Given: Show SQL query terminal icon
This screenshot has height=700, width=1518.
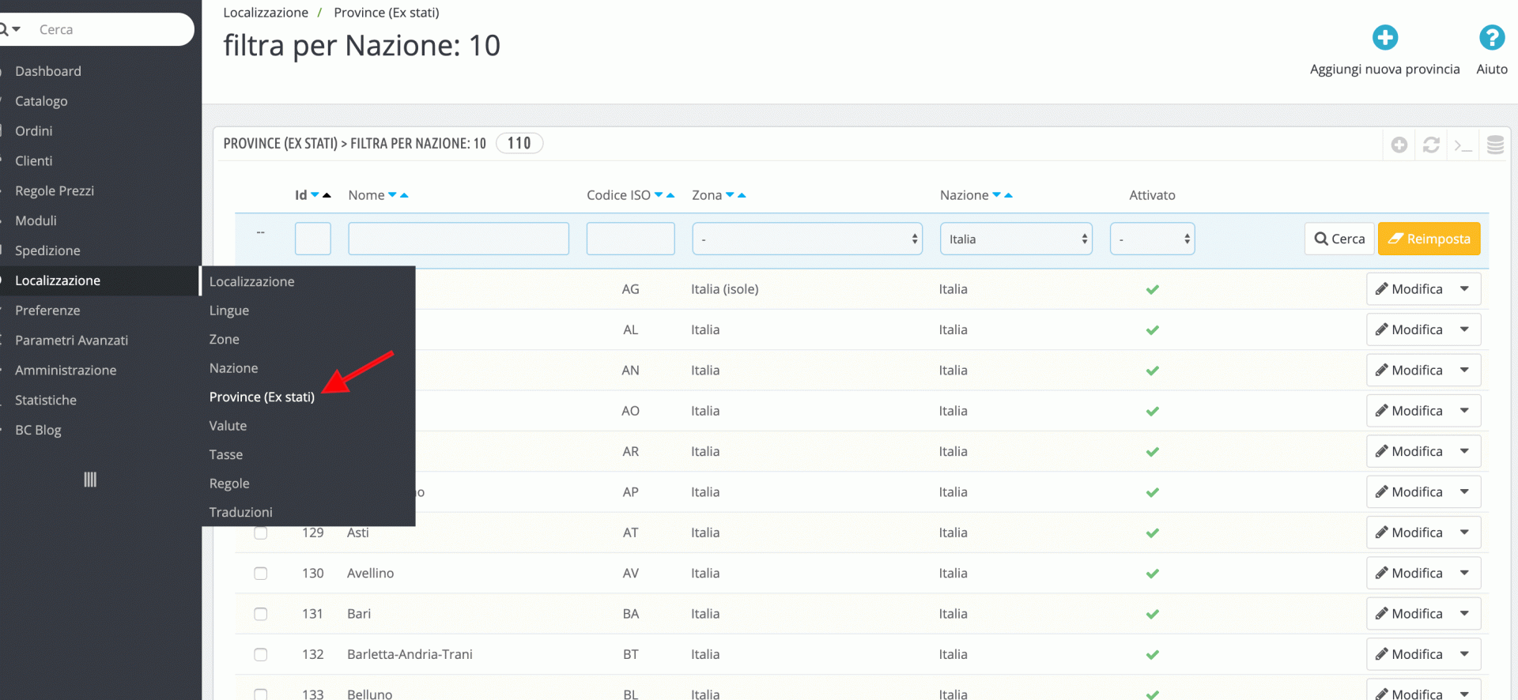Looking at the screenshot, I should pyautogui.click(x=1463, y=145).
